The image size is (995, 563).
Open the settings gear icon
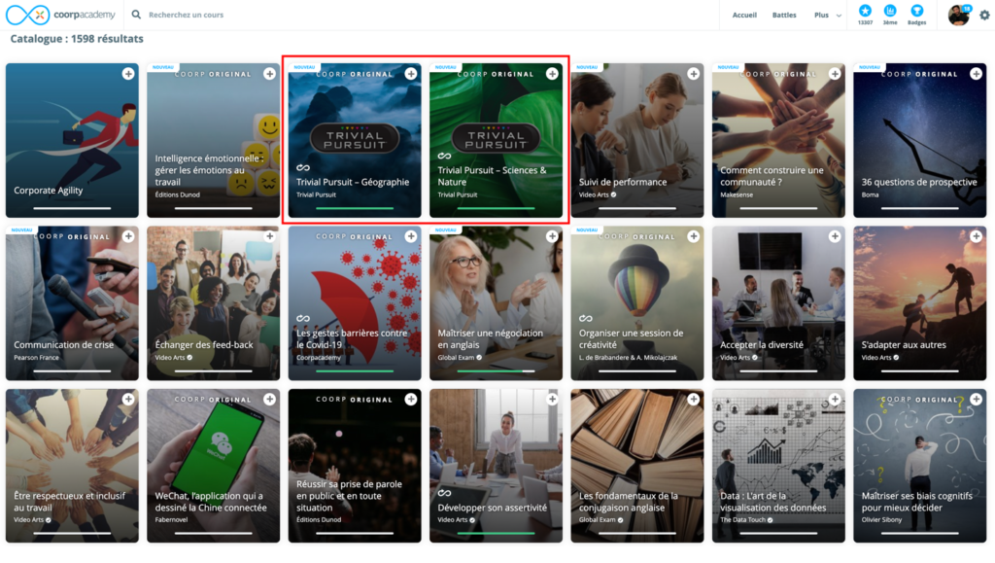pos(984,16)
